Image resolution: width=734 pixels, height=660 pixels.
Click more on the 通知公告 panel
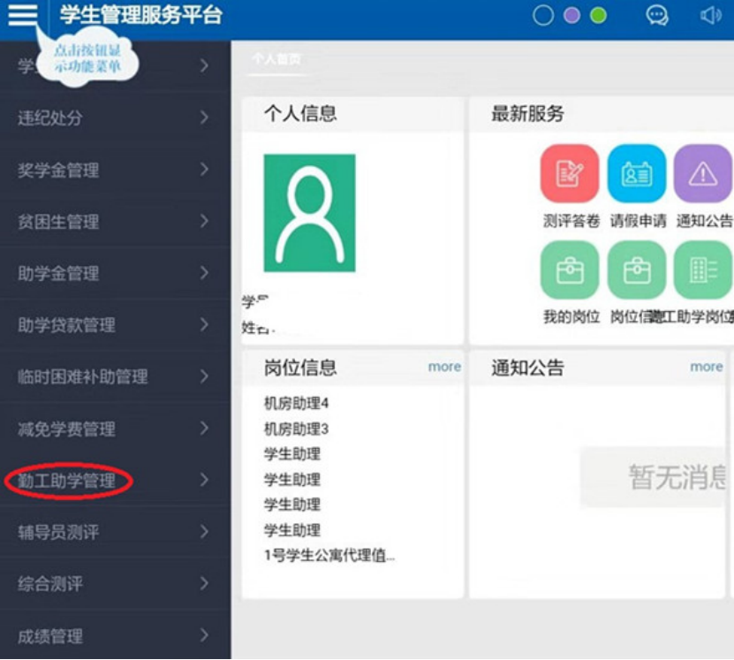click(706, 367)
